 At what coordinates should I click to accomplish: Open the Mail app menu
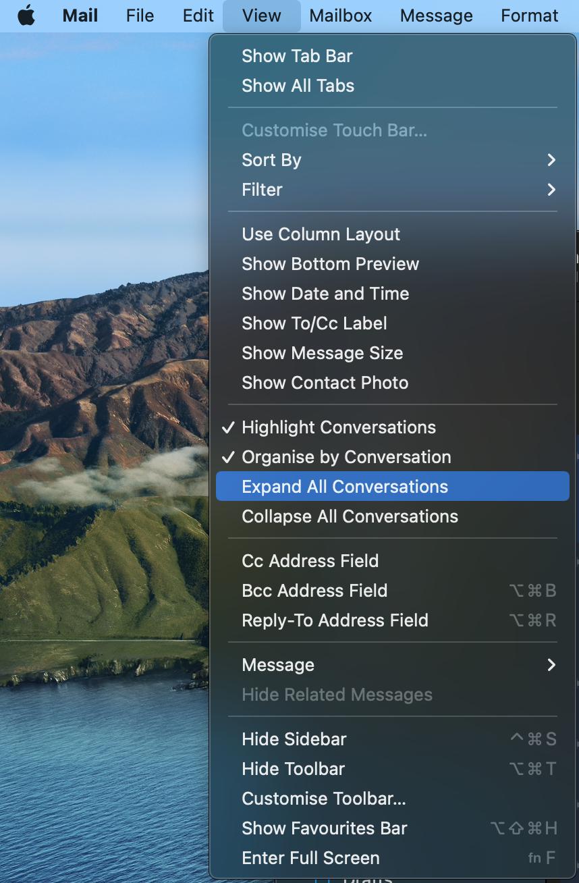coord(80,16)
